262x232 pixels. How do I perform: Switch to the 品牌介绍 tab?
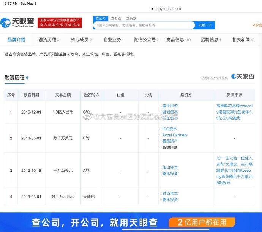[x=16, y=40]
